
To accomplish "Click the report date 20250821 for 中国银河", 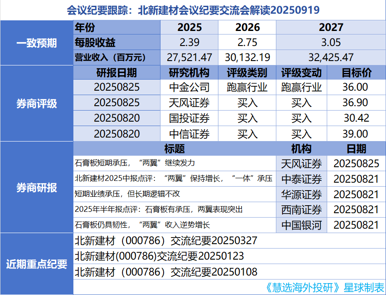I will click(356, 225).
